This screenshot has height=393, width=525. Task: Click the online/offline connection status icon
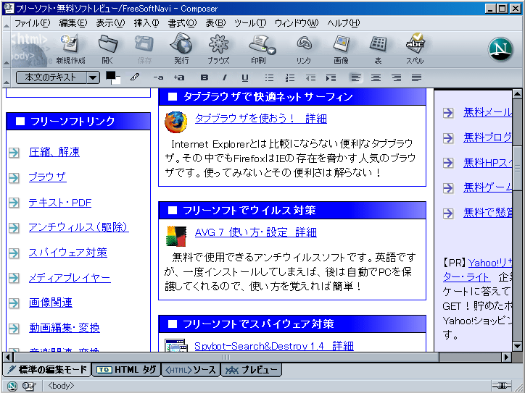(501, 385)
